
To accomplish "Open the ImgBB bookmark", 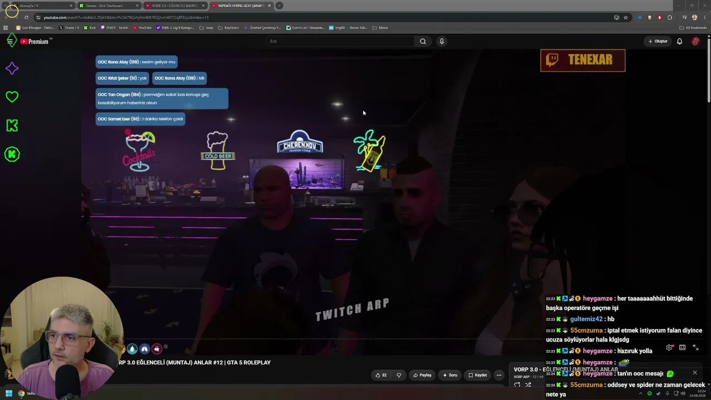I will click(x=348, y=28).
